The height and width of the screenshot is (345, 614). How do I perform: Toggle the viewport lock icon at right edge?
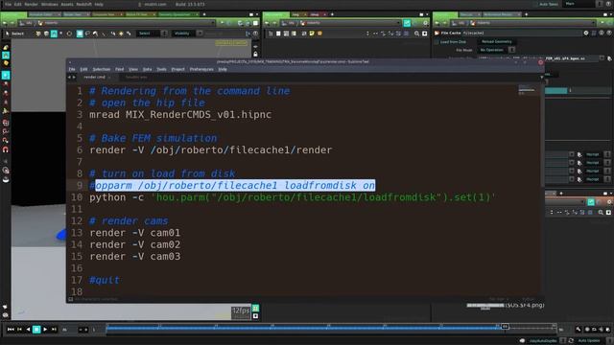coord(255,55)
